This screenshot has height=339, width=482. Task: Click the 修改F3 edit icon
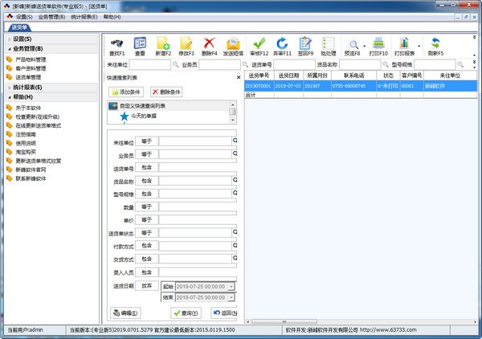[186, 43]
